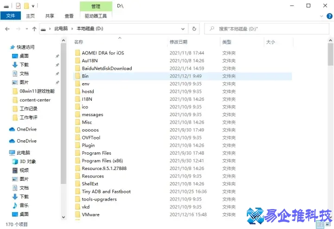Select the first OneDrive entry in sidebar
This screenshot has width=334, height=229.
(26, 129)
